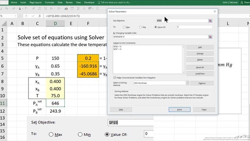Click the Reset All button
Image resolution: width=250 pixels, height=141 pixels.
(200, 67)
